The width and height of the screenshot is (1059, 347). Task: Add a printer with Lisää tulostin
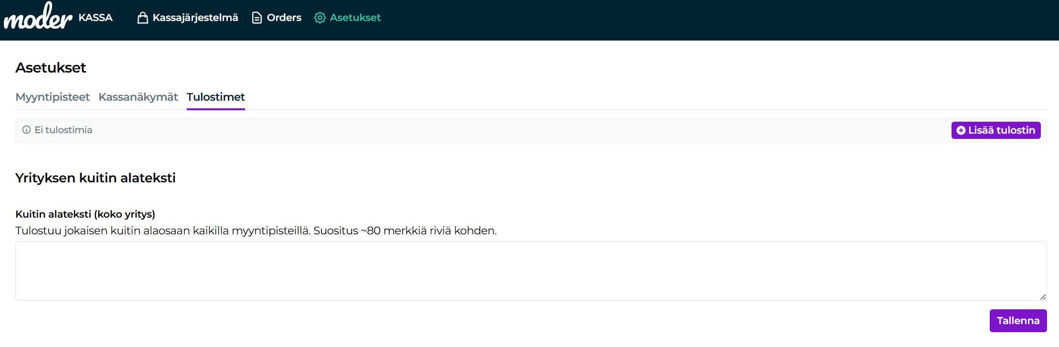tap(996, 130)
